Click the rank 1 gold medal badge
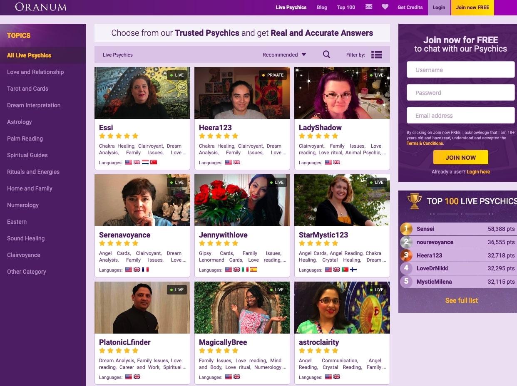 (406, 229)
